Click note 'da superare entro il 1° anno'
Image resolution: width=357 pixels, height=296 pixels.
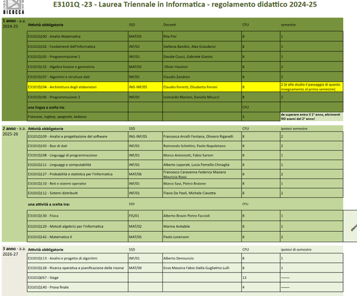(x=311, y=117)
